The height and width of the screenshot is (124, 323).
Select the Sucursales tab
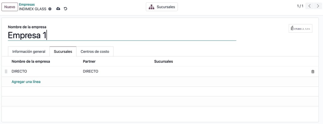click(x=63, y=52)
